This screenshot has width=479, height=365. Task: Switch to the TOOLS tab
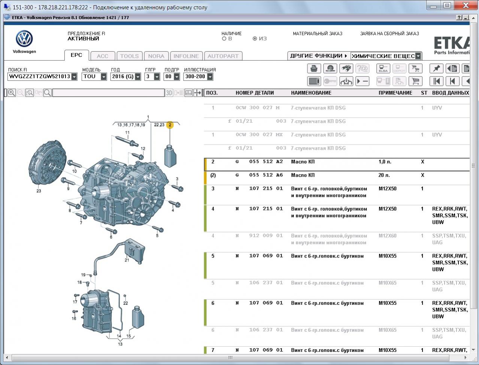(x=129, y=56)
